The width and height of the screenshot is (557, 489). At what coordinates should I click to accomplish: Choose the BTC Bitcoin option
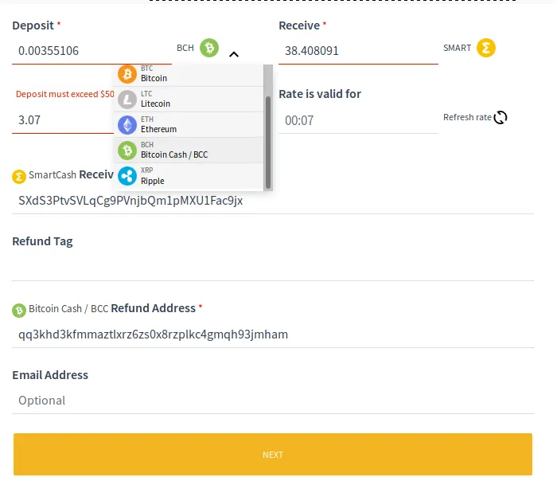[189, 75]
